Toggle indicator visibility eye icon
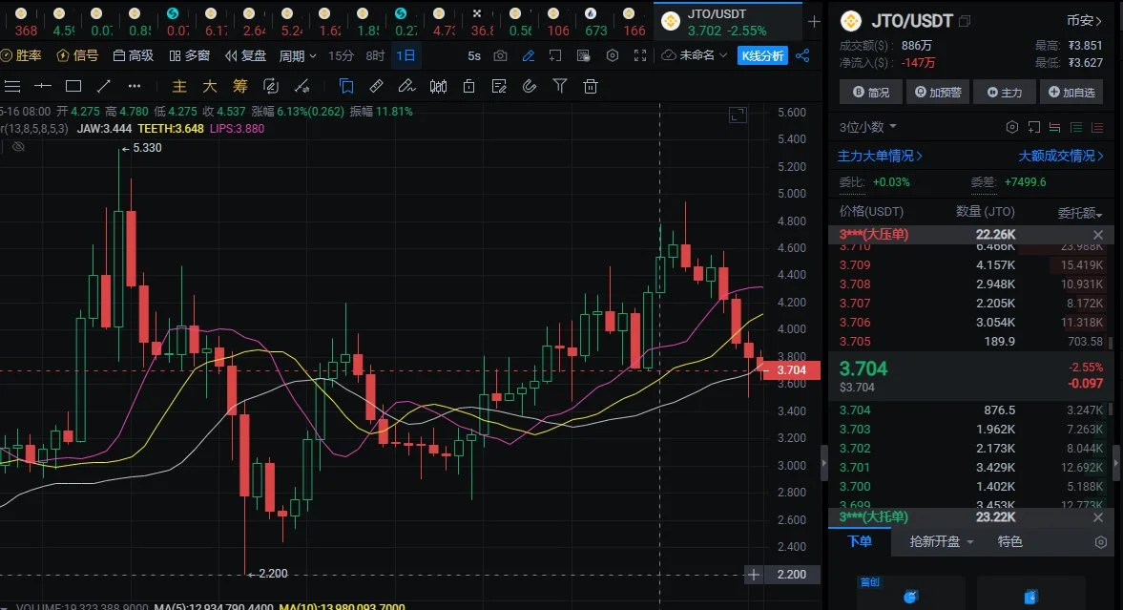The width and height of the screenshot is (1123, 610). point(18,146)
